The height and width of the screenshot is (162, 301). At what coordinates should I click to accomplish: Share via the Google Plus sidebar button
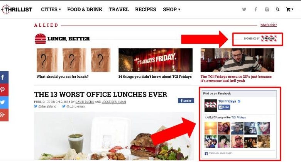[4, 115]
